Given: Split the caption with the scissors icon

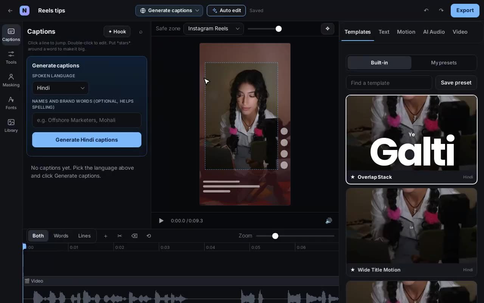Looking at the screenshot, I should click(120, 236).
